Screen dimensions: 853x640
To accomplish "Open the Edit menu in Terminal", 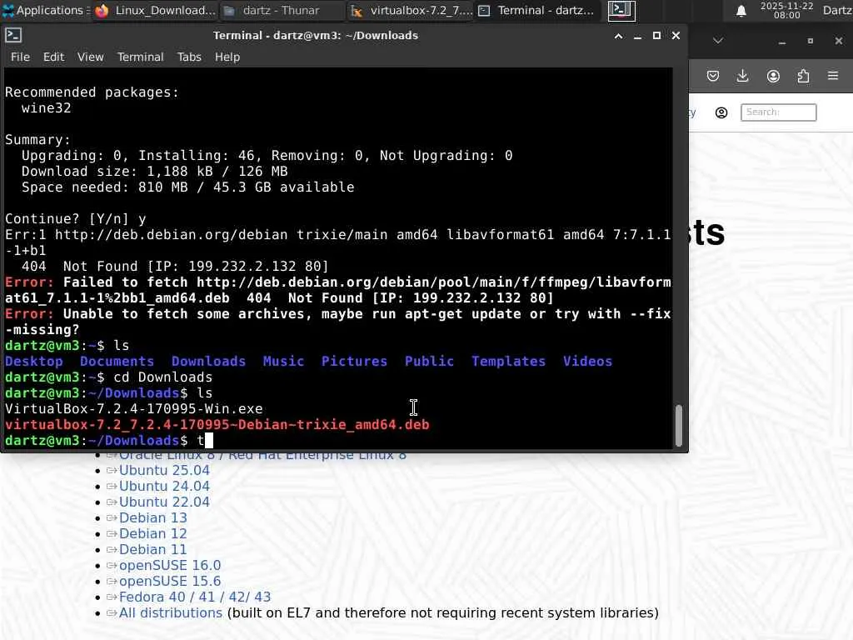I will [54, 57].
